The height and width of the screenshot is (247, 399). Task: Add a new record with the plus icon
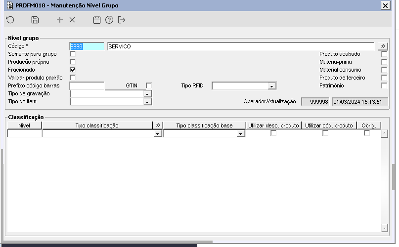[59, 20]
